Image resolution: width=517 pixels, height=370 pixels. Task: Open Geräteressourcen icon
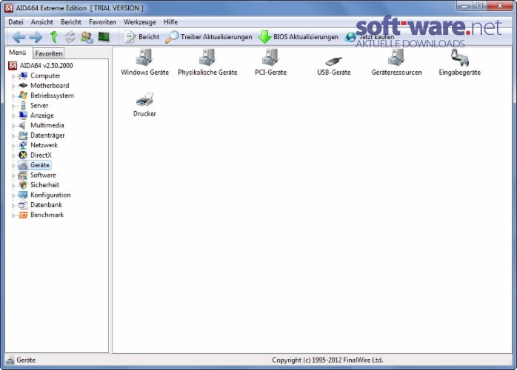pyautogui.click(x=396, y=57)
